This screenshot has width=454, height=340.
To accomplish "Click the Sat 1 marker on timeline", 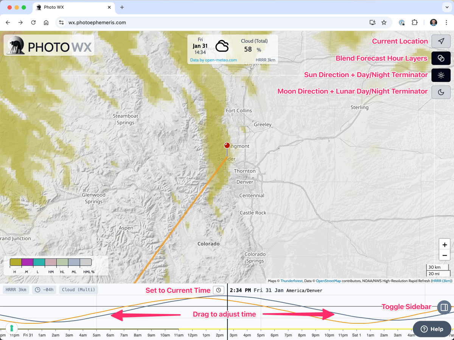I will (356, 335).
